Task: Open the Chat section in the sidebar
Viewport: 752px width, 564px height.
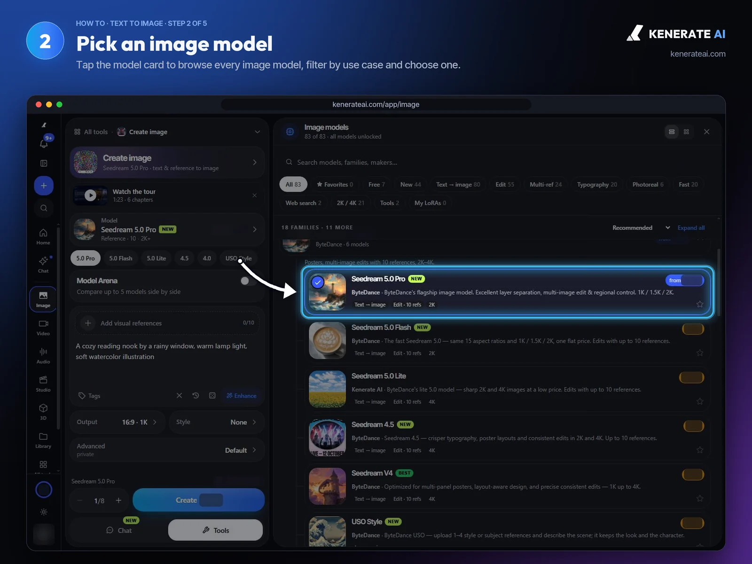Action: tap(43, 265)
